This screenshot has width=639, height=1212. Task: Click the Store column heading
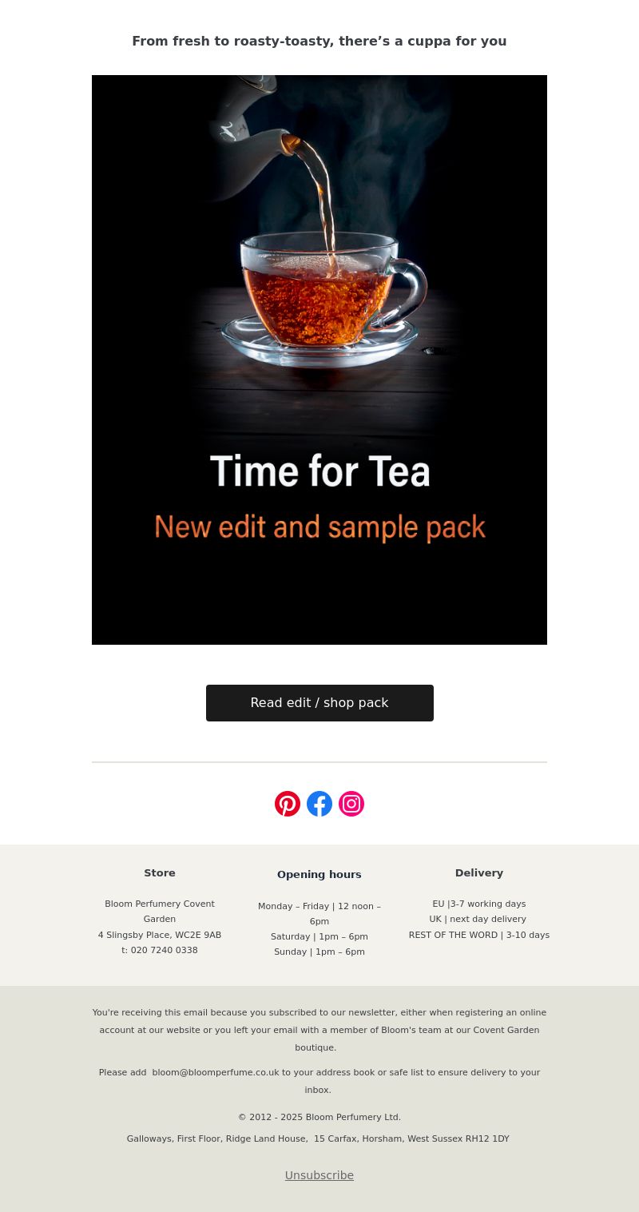click(160, 873)
